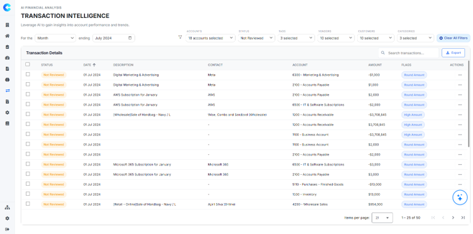Viewport: 473px width, 234px height.
Task: Open the Vendors dropdown showing 10 selected
Action: [336, 38]
